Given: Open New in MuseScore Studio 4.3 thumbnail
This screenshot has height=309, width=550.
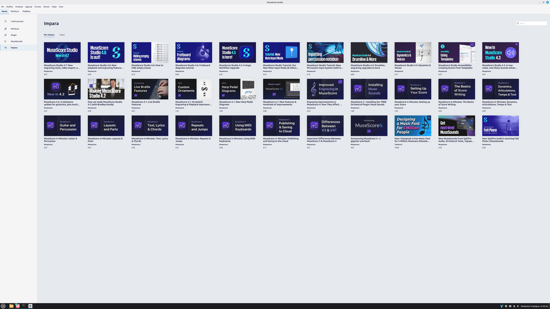Looking at the screenshot, I should coord(501,52).
